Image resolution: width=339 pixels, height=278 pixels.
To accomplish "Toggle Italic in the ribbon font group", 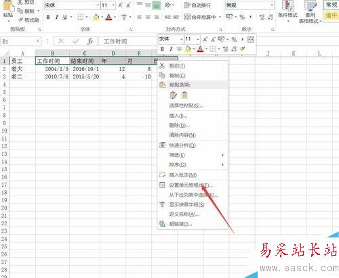I will point(57,17).
